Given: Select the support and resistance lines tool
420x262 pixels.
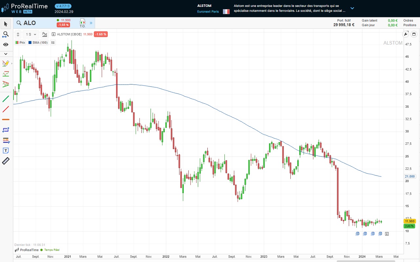Looking at the screenshot, I should pyautogui.click(x=6, y=74).
